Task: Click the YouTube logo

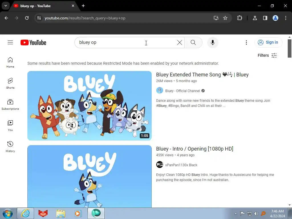Action: (x=33, y=42)
